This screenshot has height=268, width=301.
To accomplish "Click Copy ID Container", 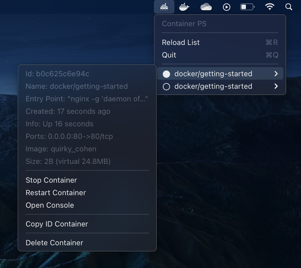I will point(87,224).
